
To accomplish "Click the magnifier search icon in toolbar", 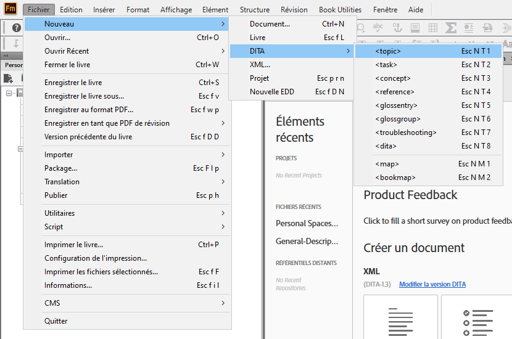I will (x=361, y=28).
